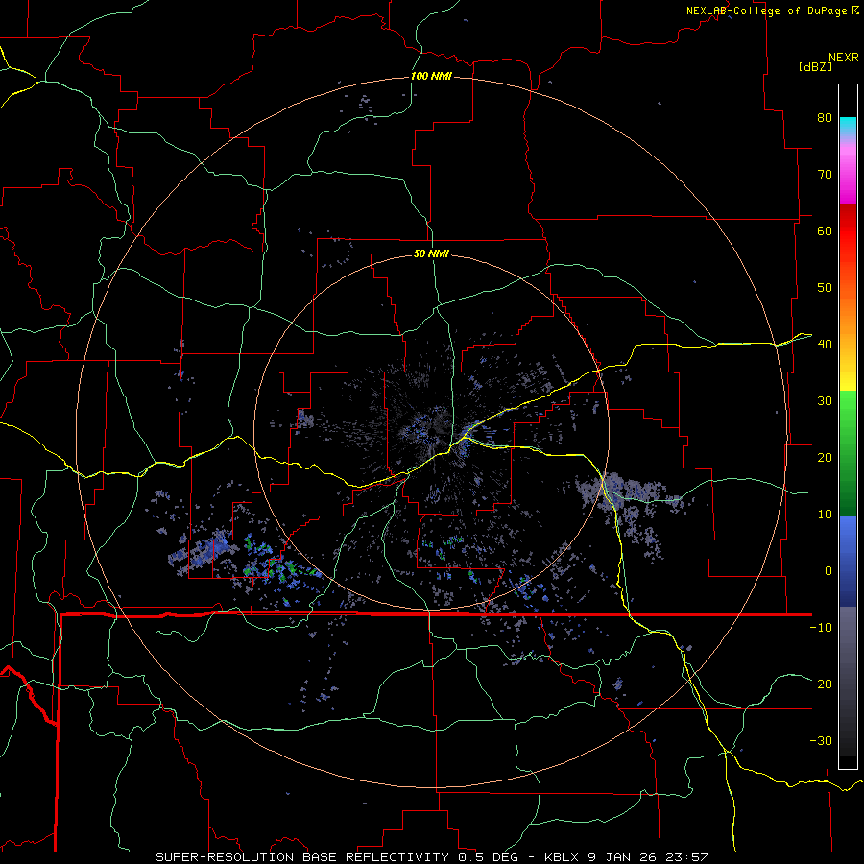The height and width of the screenshot is (864, 864).
Task: Click the 20 dBZ scale value
Action: [825, 457]
